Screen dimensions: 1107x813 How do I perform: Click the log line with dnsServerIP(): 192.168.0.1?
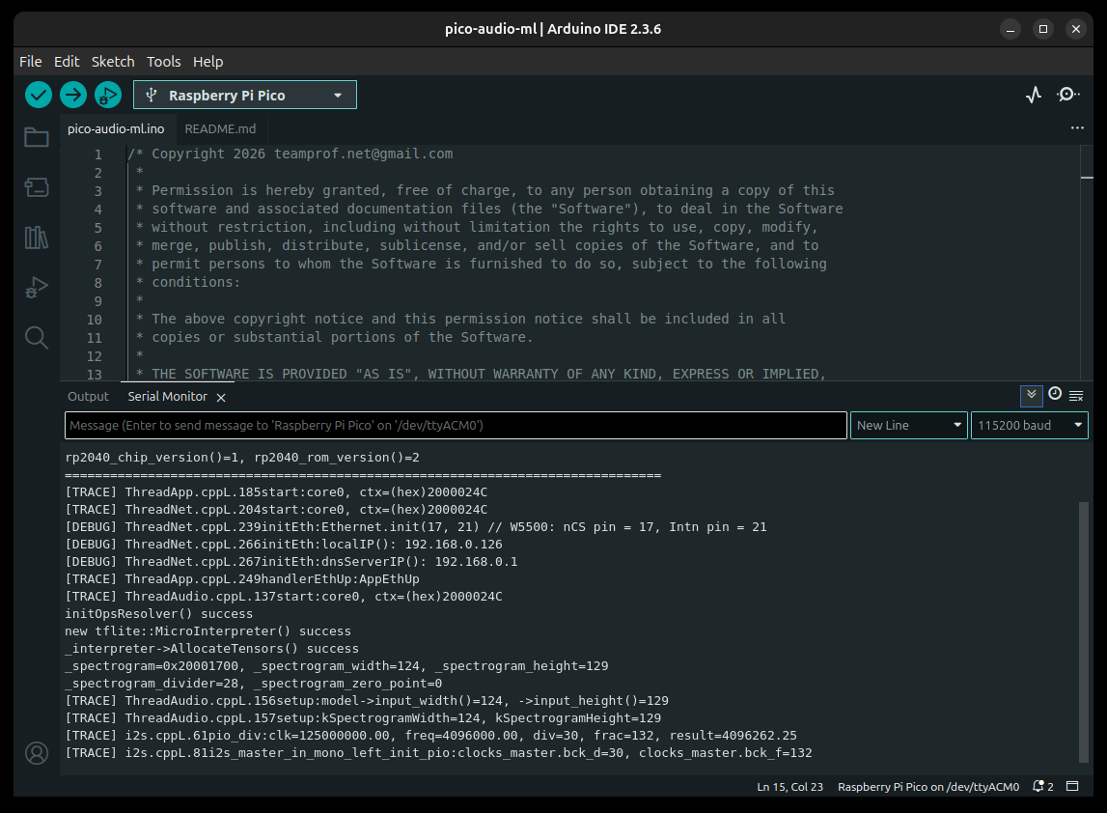(291, 562)
